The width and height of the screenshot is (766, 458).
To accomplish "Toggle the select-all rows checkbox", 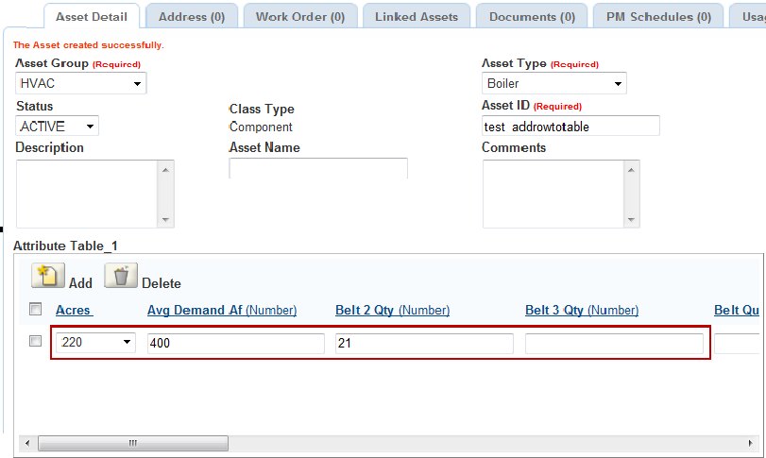I will point(35,309).
